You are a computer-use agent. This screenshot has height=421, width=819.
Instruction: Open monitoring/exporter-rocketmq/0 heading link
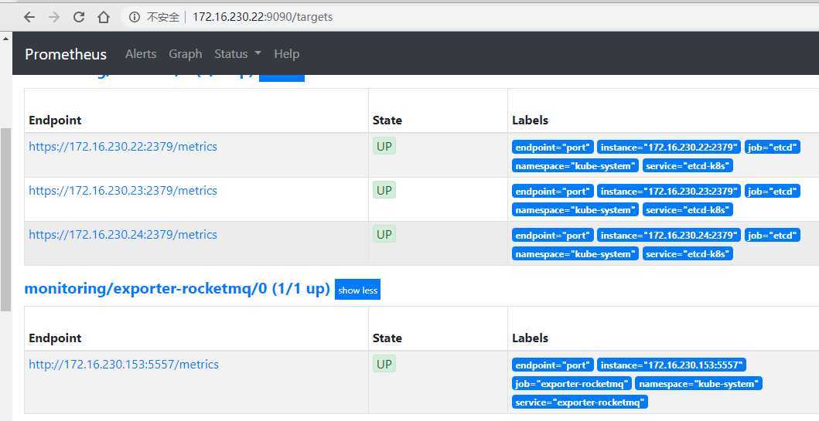pyautogui.click(x=177, y=288)
